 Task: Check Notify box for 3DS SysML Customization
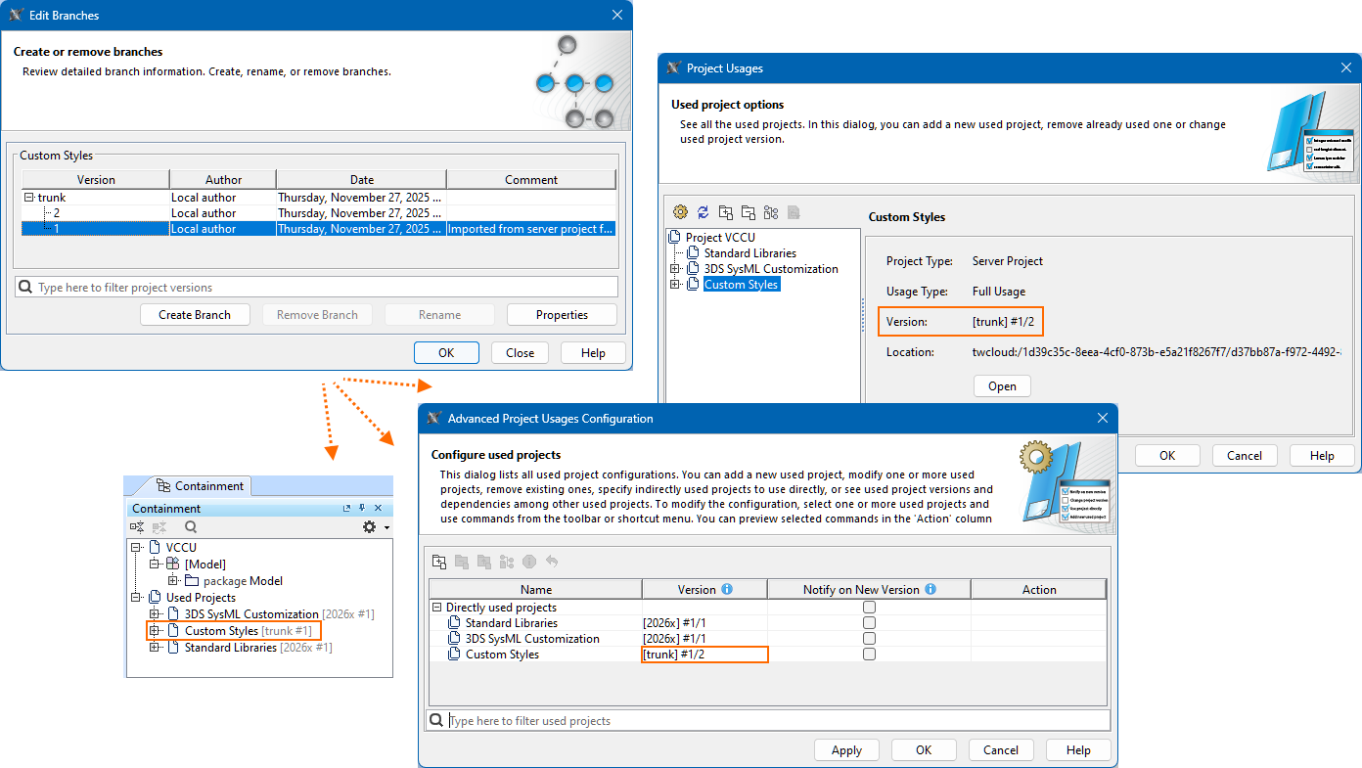click(x=869, y=639)
